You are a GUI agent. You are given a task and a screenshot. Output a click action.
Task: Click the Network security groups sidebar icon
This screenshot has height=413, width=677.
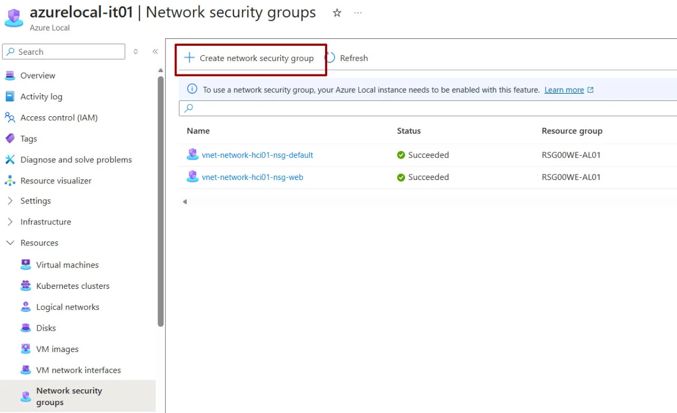(x=25, y=397)
